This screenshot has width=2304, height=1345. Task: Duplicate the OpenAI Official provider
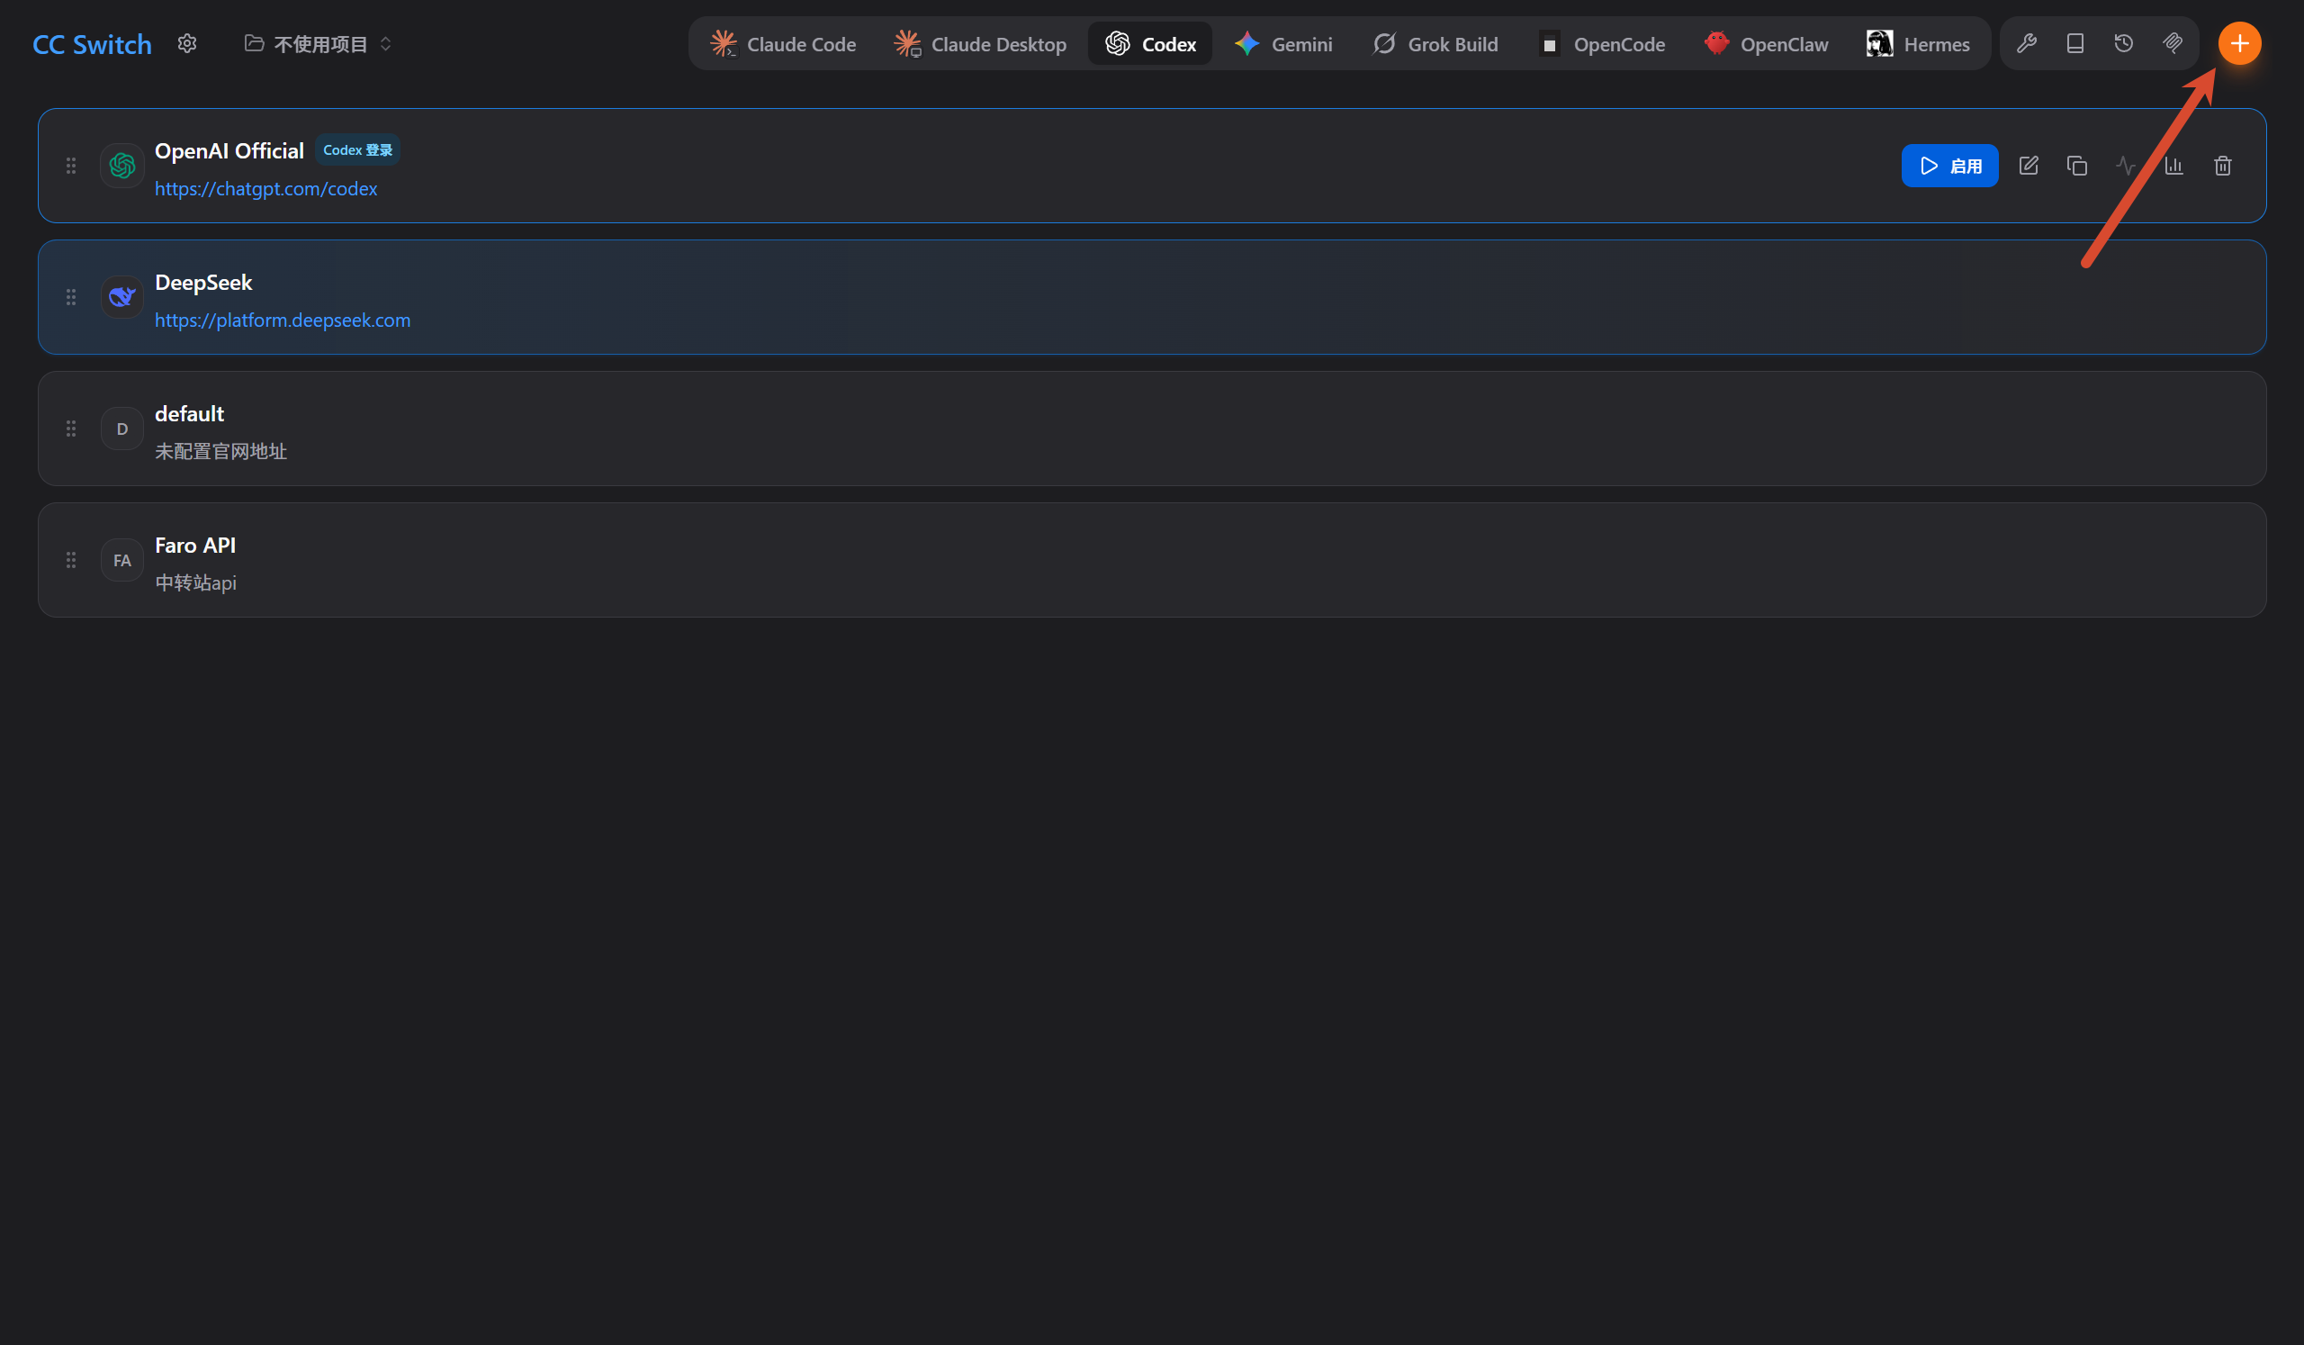(2076, 166)
